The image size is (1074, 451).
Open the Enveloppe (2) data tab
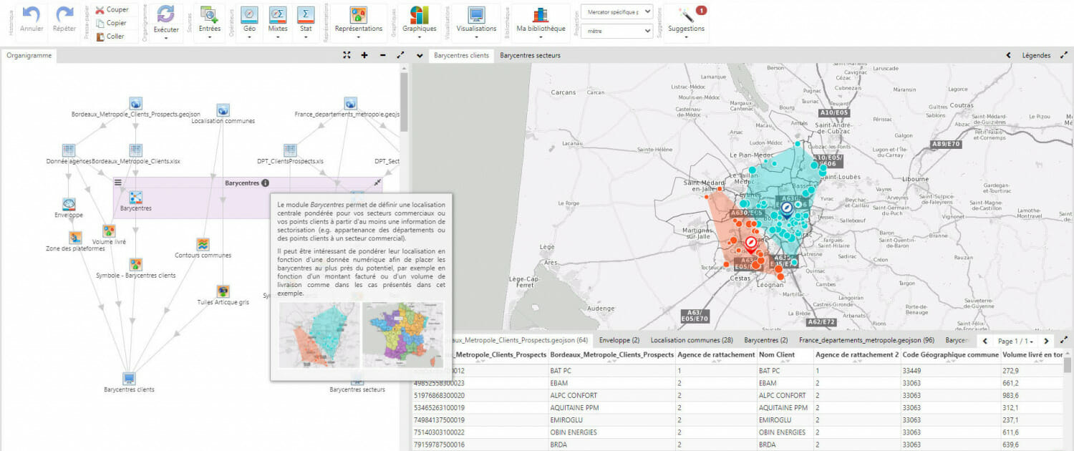(619, 340)
